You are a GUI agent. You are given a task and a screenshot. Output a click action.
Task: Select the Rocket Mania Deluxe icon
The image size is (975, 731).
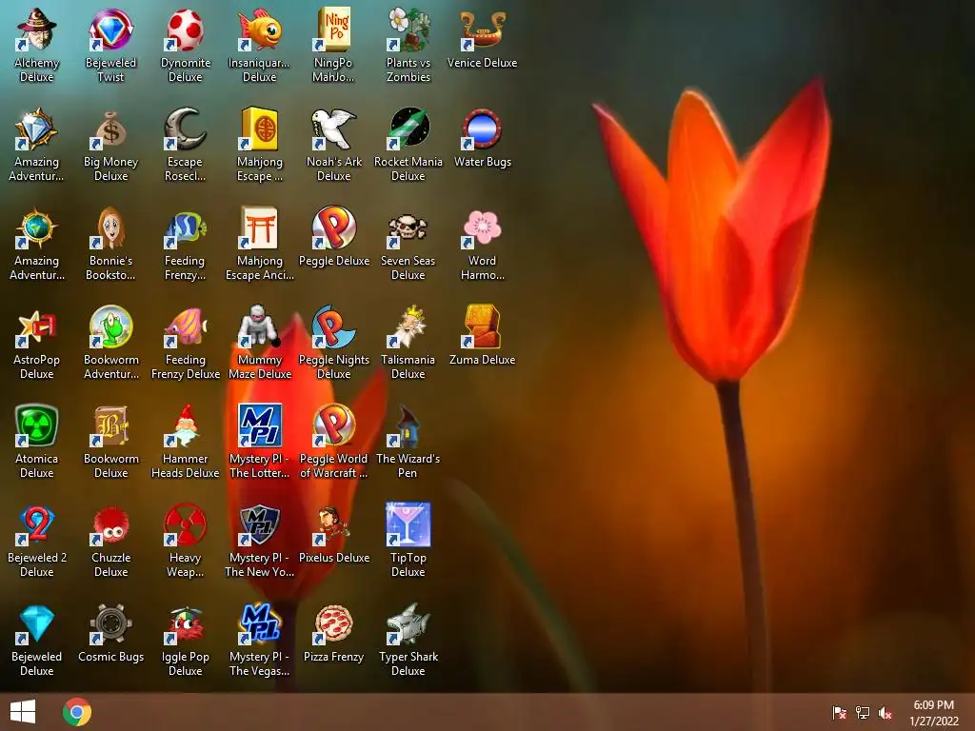point(408,128)
